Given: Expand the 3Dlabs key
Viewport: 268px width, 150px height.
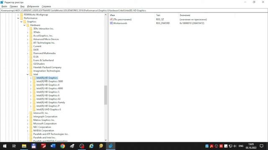Looking at the screenshot, I should pyautogui.click(x=28, y=32).
